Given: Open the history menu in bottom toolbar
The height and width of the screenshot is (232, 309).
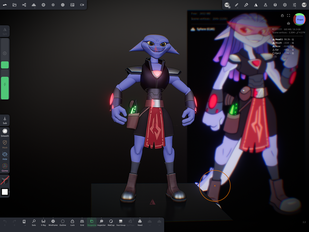Looking at the screenshot, I should click(24, 222).
